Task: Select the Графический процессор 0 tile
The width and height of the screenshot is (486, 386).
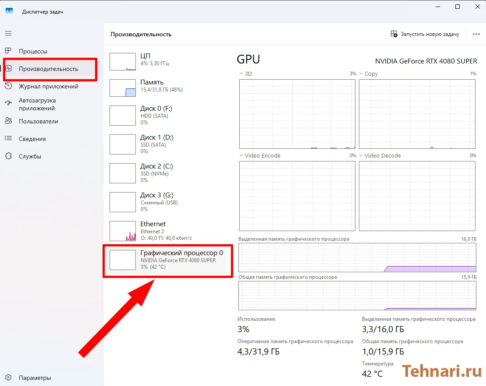Action: tap(167, 260)
